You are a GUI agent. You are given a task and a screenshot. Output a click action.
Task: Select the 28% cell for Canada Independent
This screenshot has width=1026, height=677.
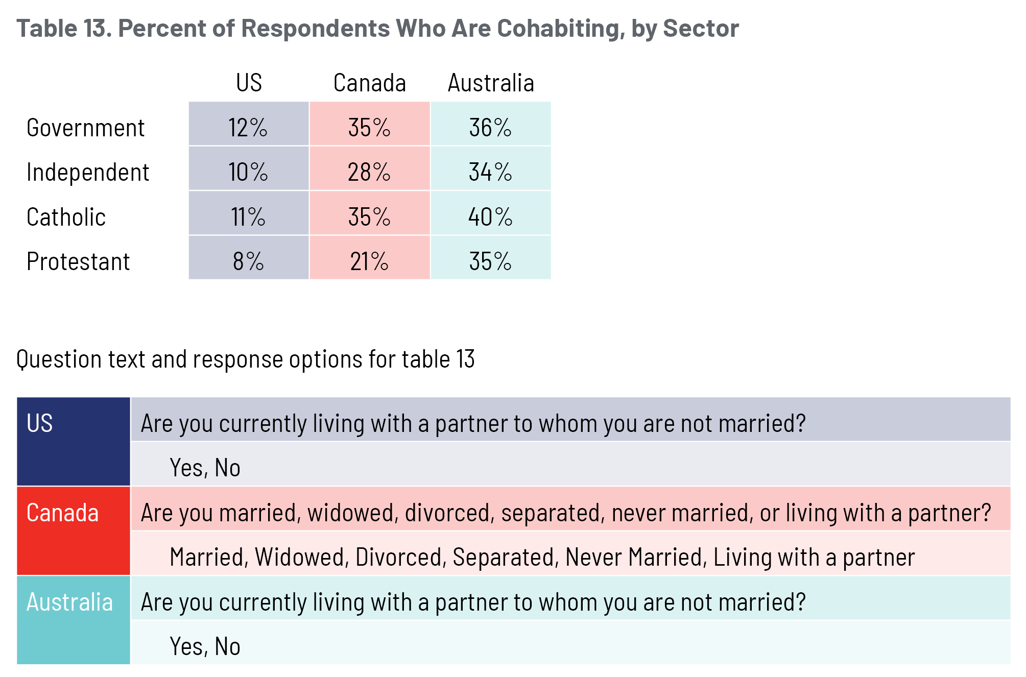[x=369, y=172]
